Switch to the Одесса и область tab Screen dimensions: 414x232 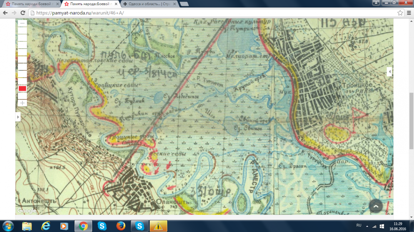[x=149, y=4]
